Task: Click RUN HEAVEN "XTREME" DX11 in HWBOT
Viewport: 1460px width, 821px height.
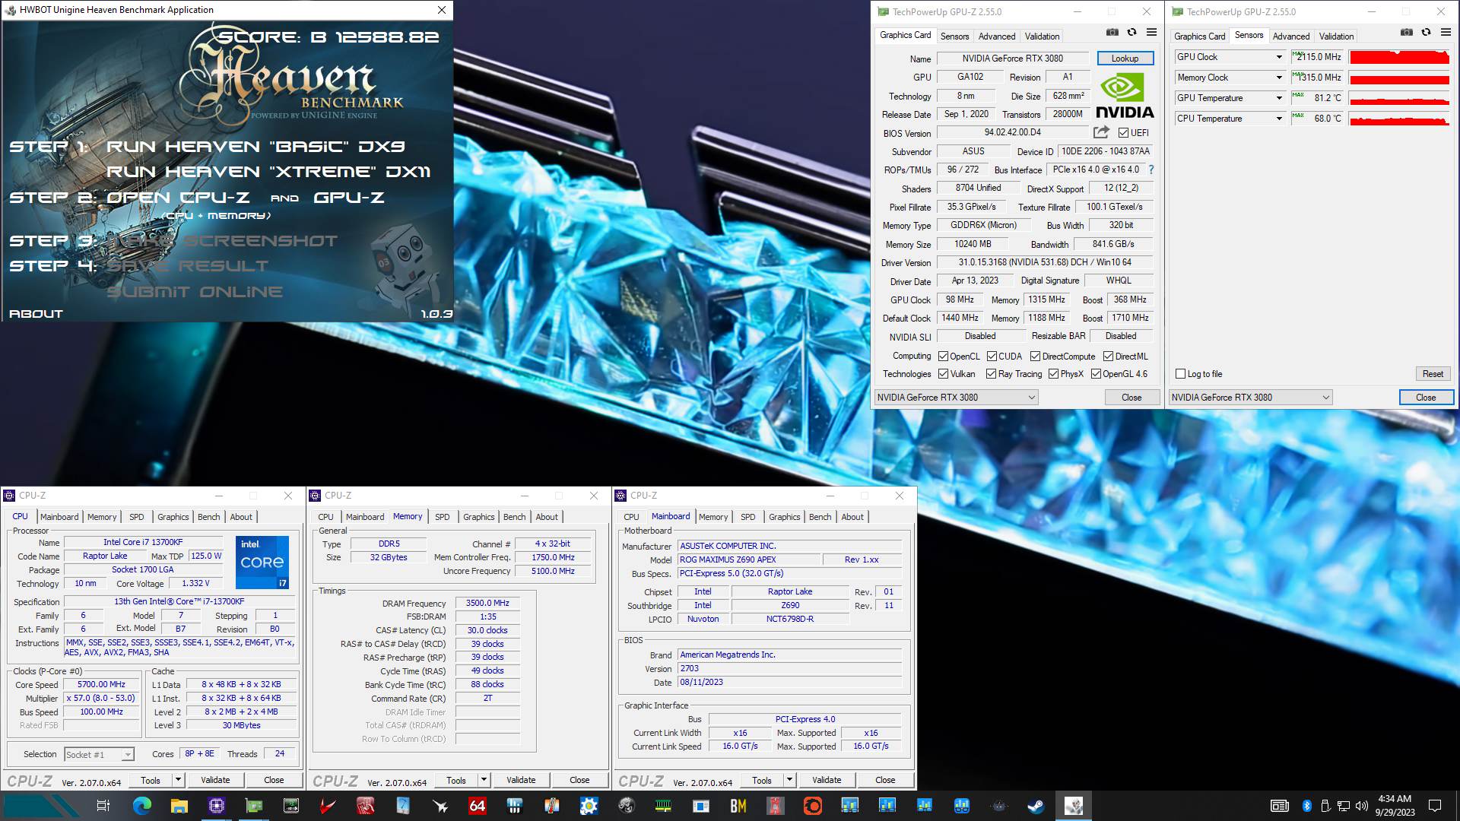Action: click(268, 172)
